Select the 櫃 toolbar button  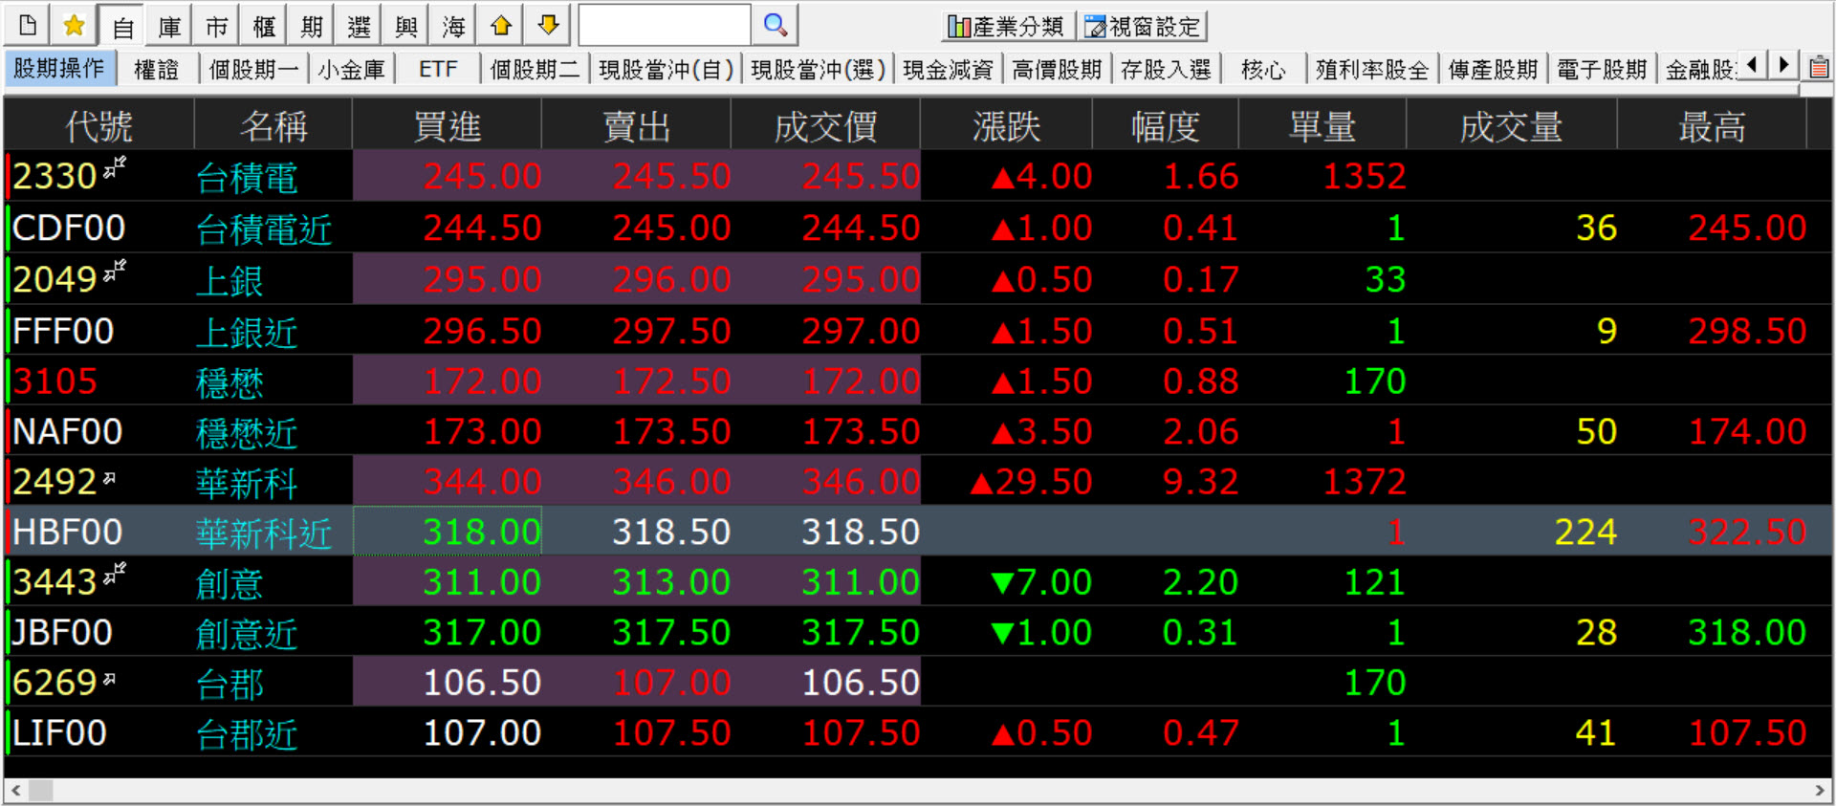(x=264, y=26)
